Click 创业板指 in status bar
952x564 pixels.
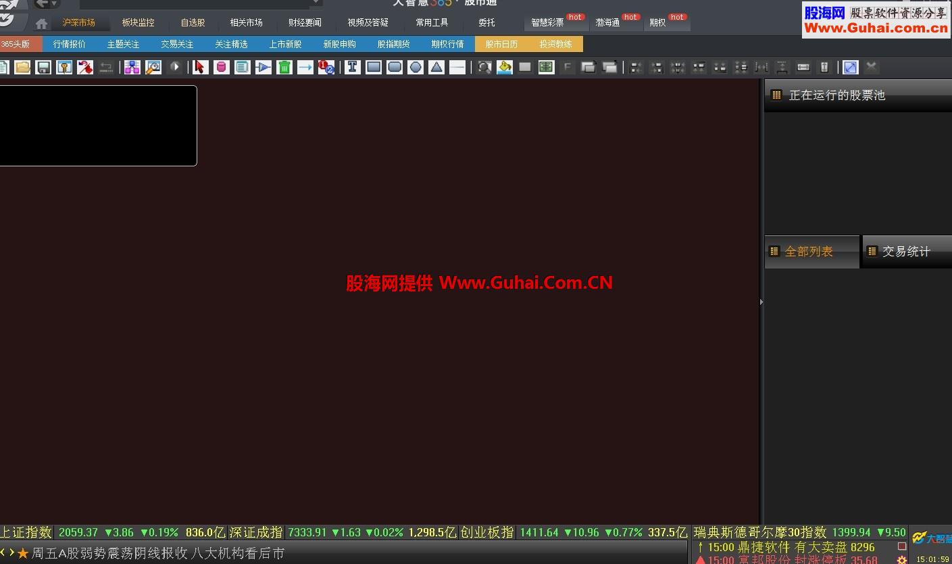[487, 532]
